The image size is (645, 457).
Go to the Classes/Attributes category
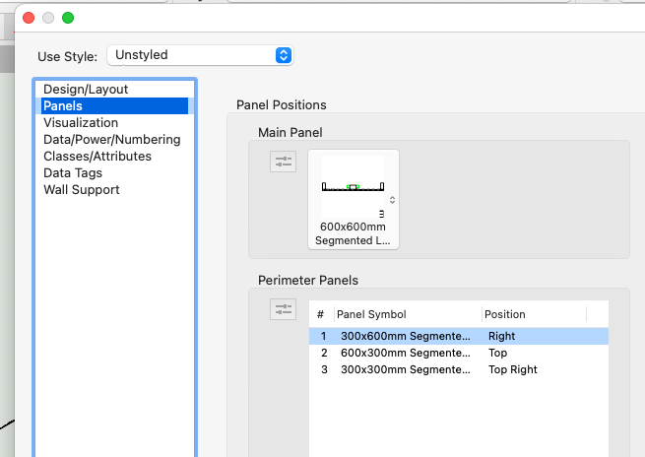[97, 157]
